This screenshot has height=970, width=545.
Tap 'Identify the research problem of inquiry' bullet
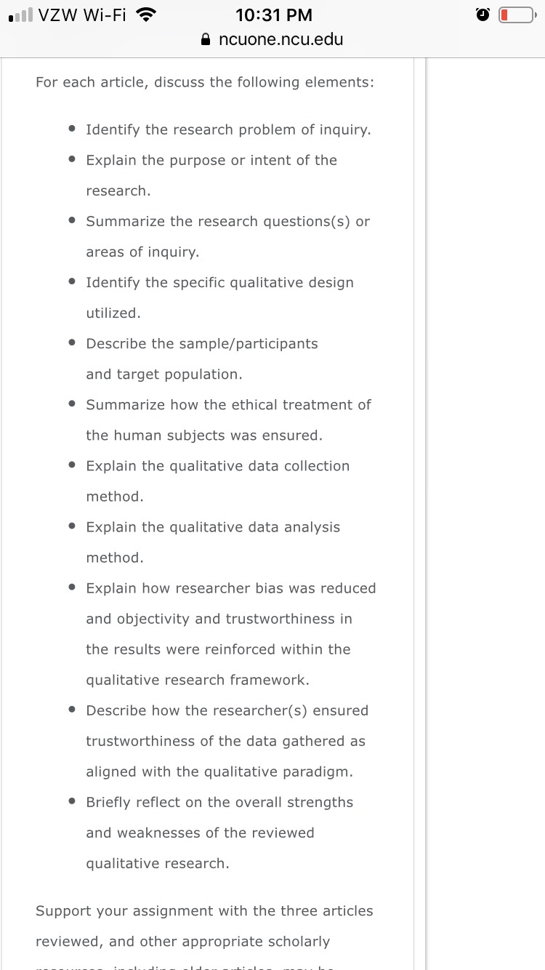tap(228, 129)
